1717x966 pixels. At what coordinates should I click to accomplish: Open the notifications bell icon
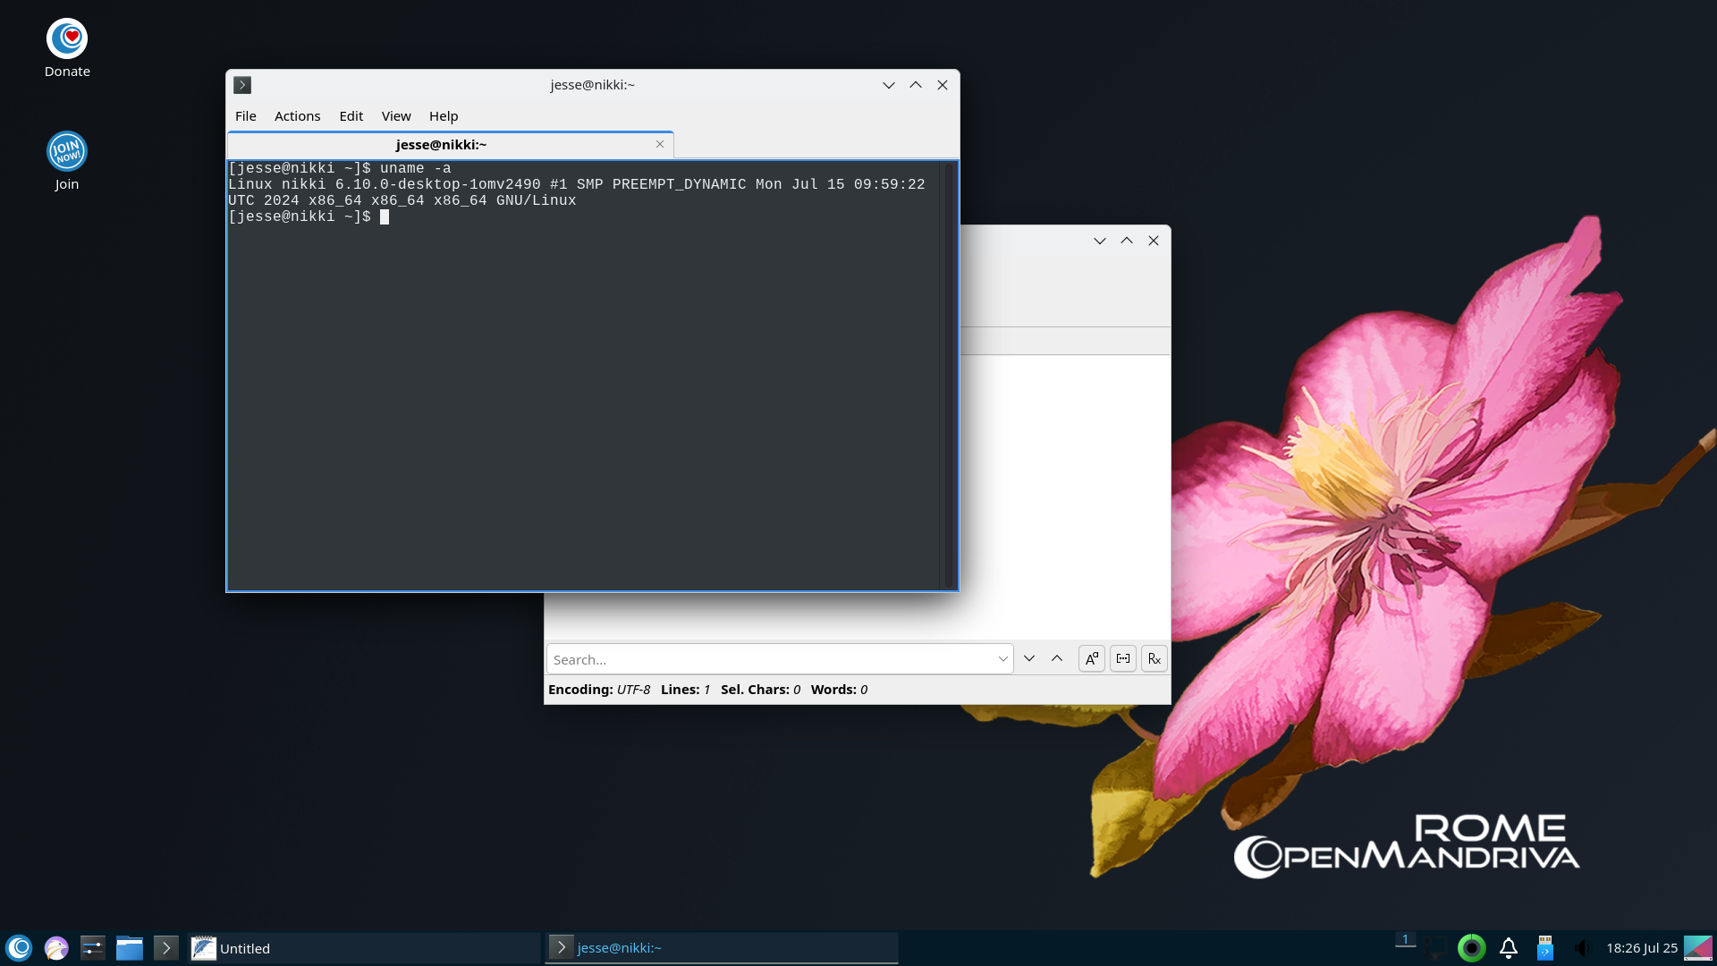(1509, 948)
